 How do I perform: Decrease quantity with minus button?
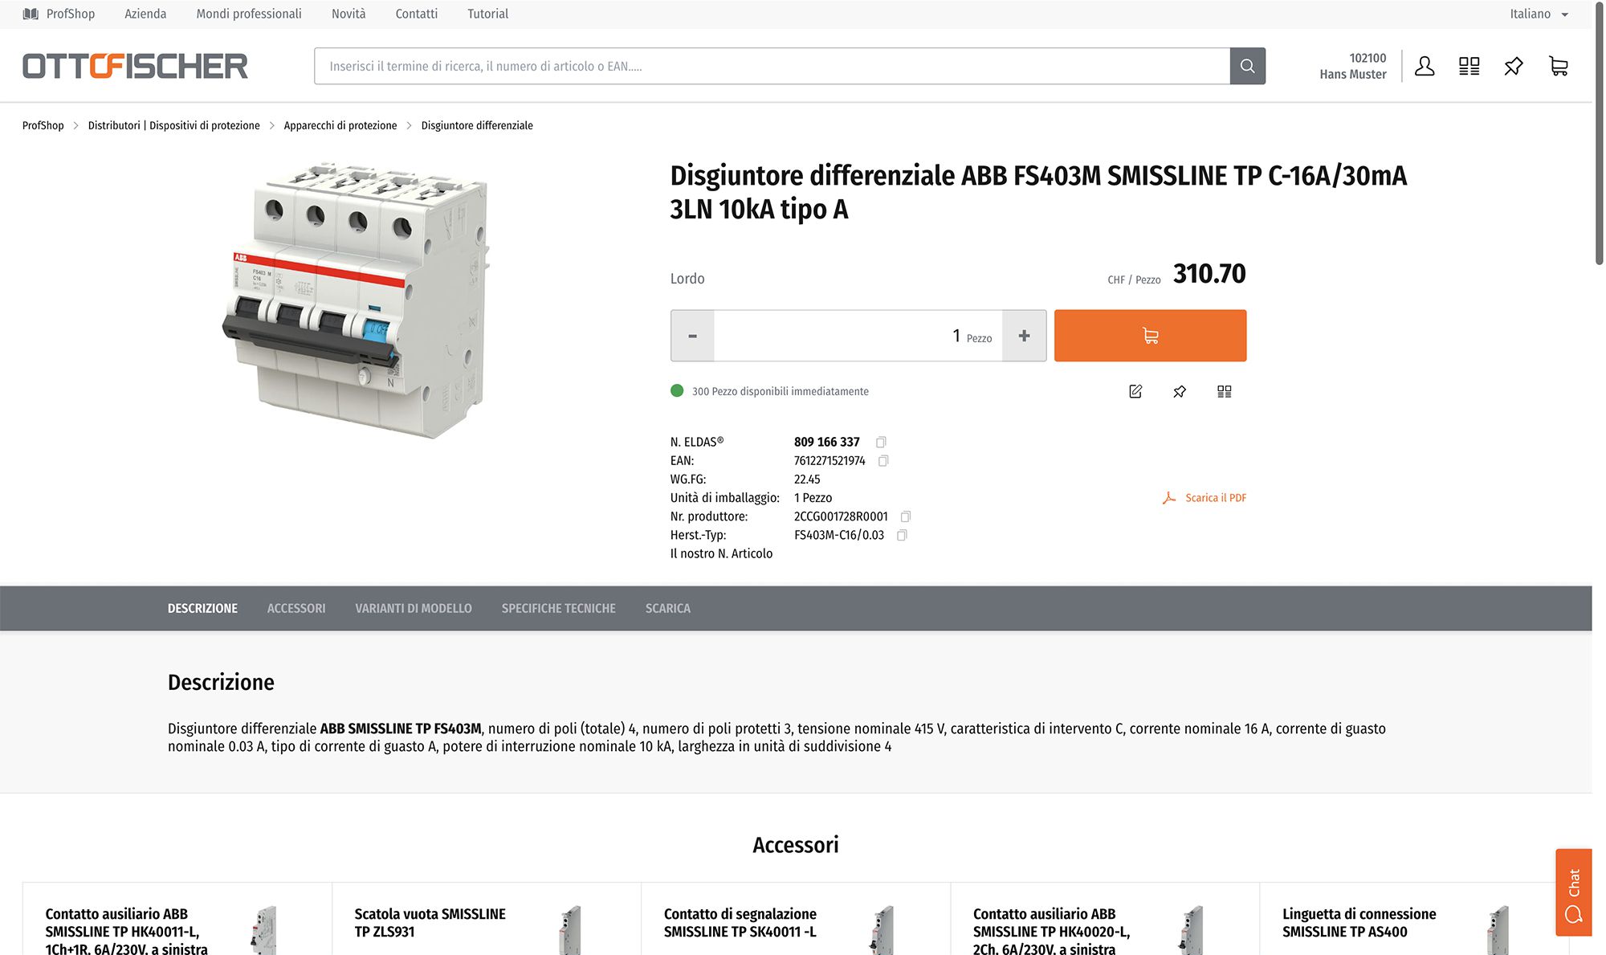[692, 336]
